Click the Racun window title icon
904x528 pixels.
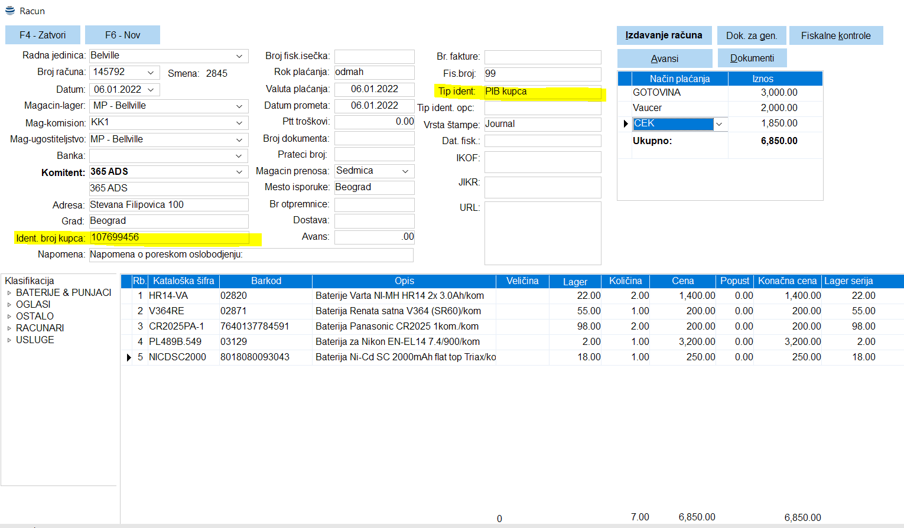click(x=10, y=11)
